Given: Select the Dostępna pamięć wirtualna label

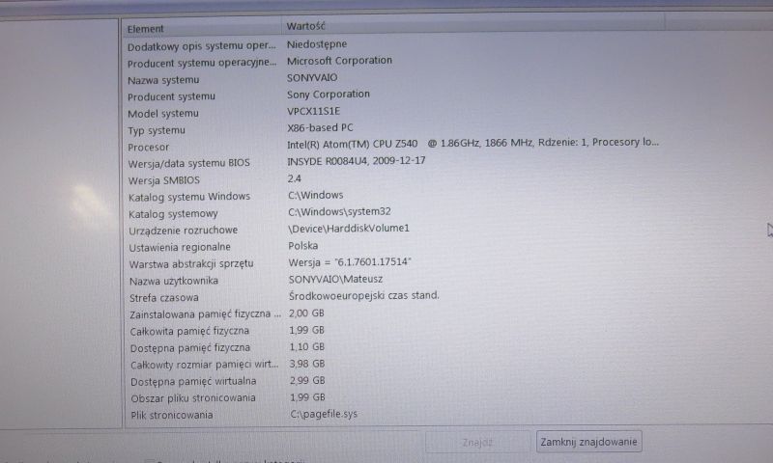Looking at the screenshot, I should pyautogui.click(x=193, y=381).
